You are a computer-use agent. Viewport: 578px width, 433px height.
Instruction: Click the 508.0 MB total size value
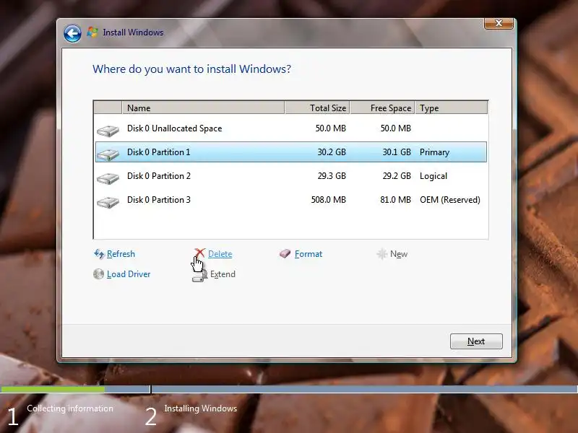pos(329,200)
